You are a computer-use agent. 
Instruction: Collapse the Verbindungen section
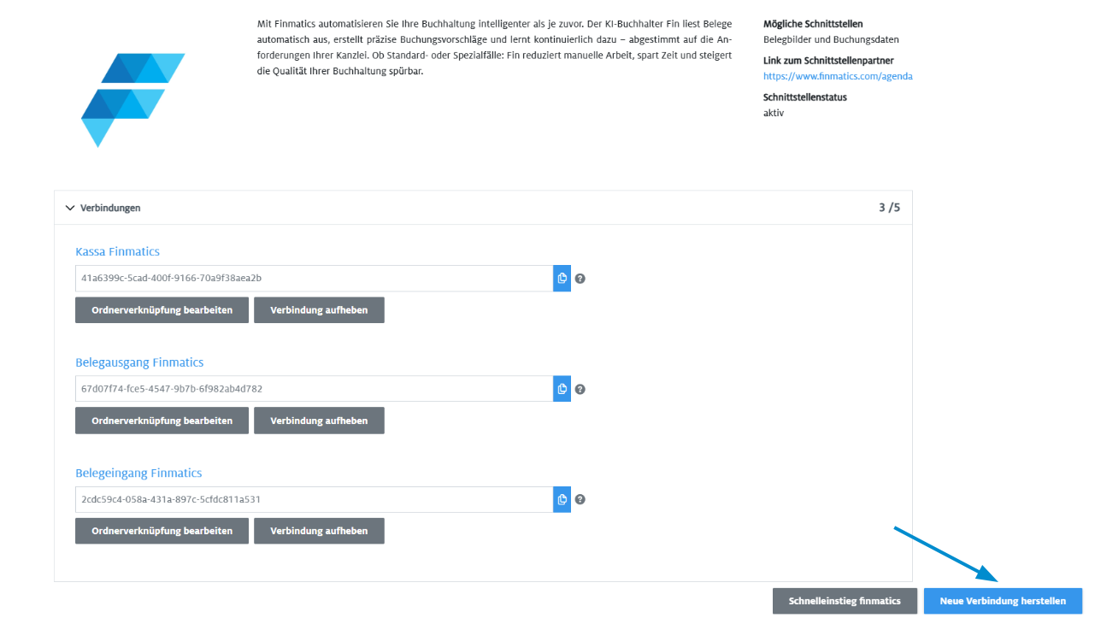pyautogui.click(x=70, y=208)
